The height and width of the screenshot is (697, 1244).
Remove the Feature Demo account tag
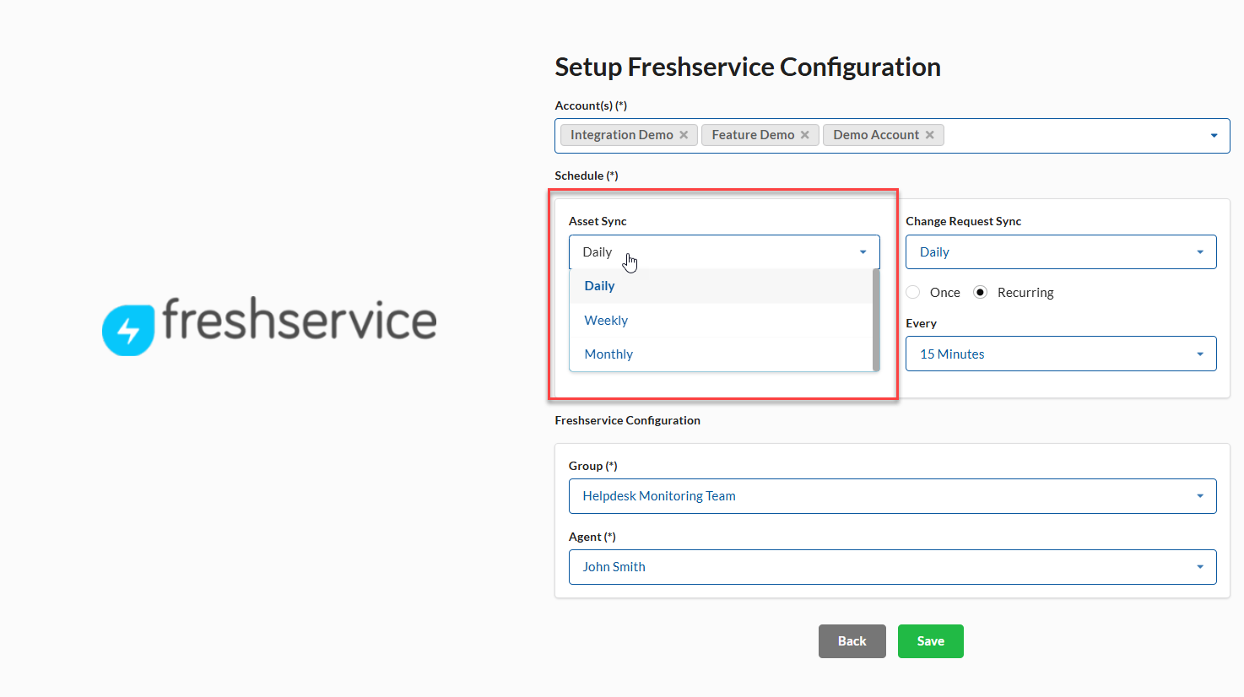pos(805,135)
